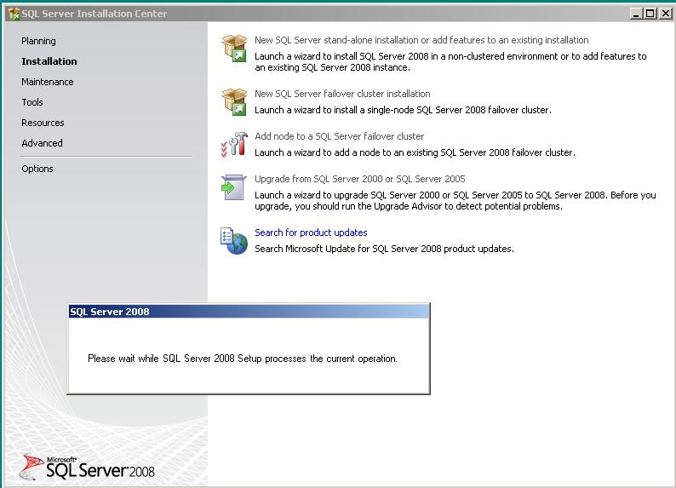Maximize the Installation Center window
The height and width of the screenshot is (488, 676).
pyautogui.click(x=650, y=14)
